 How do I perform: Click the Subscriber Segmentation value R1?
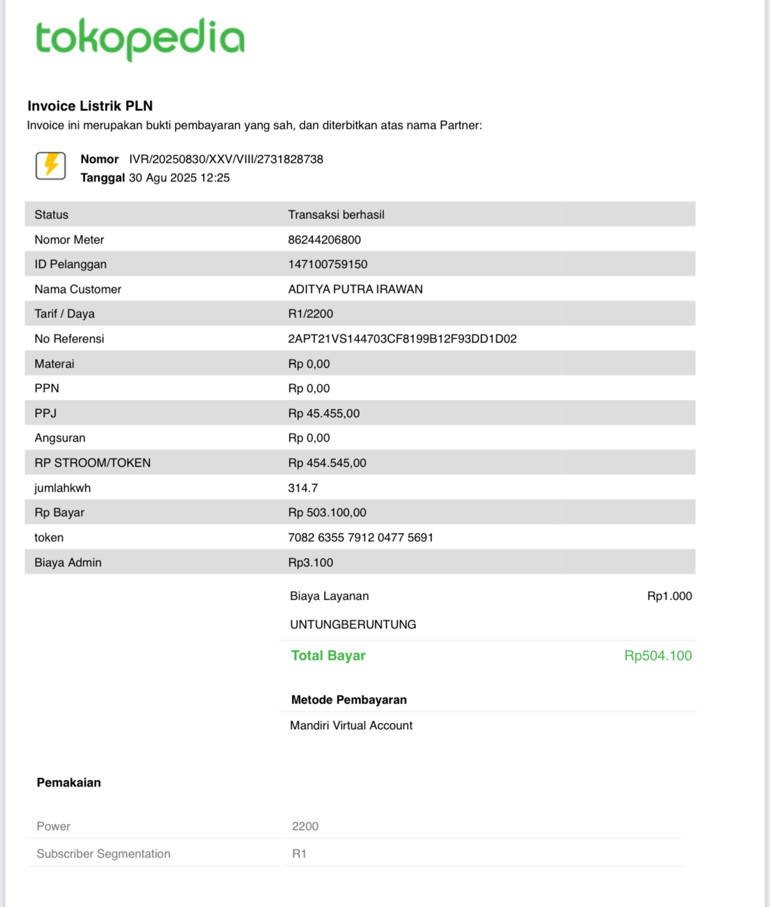click(299, 854)
